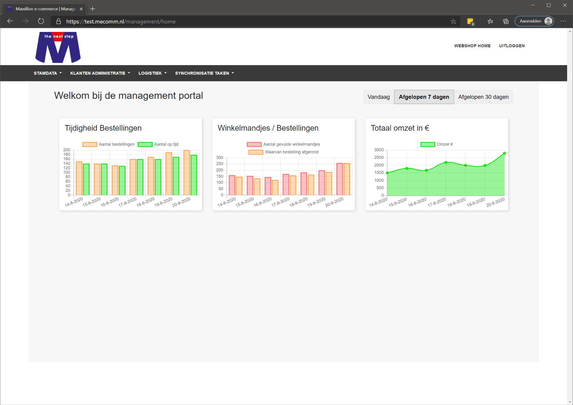This screenshot has width=573, height=405.
Task: Select the Vandaag period toggle
Action: tap(378, 97)
